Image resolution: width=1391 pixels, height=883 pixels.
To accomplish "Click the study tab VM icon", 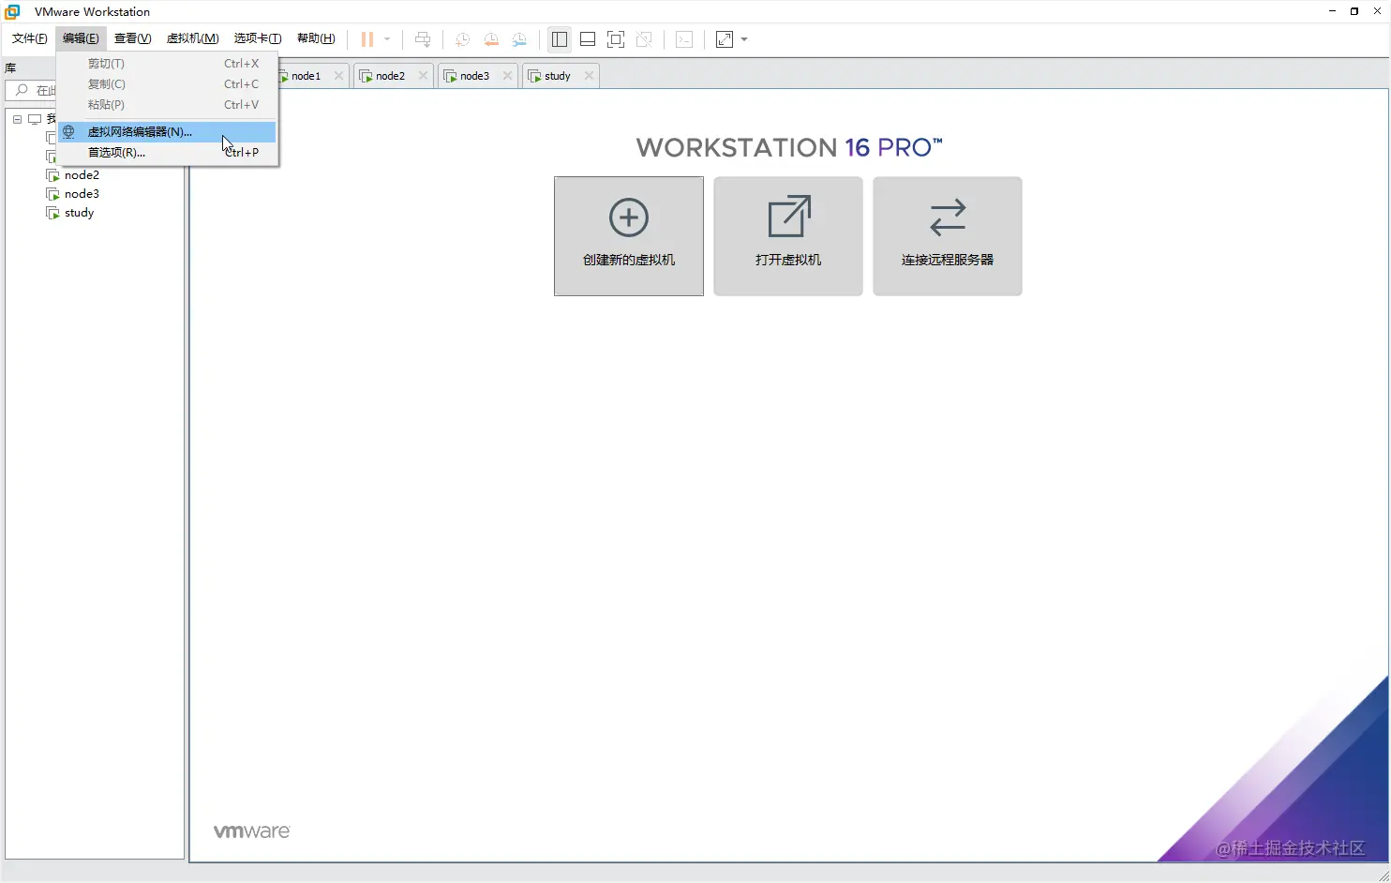I will (x=534, y=76).
